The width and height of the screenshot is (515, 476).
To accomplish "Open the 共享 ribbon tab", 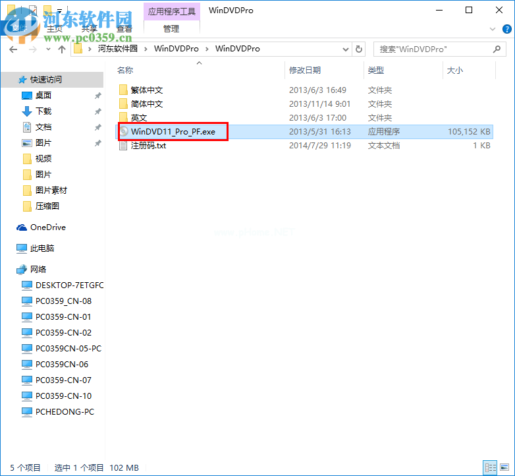I will click(90, 29).
